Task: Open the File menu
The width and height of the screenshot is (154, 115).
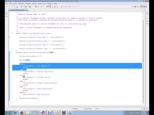Action: pos(7,4)
